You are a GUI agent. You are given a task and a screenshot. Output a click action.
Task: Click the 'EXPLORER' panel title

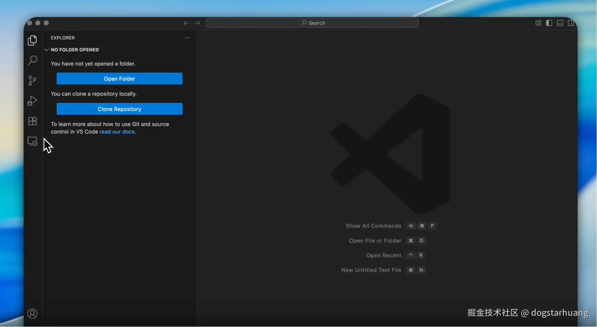(63, 38)
